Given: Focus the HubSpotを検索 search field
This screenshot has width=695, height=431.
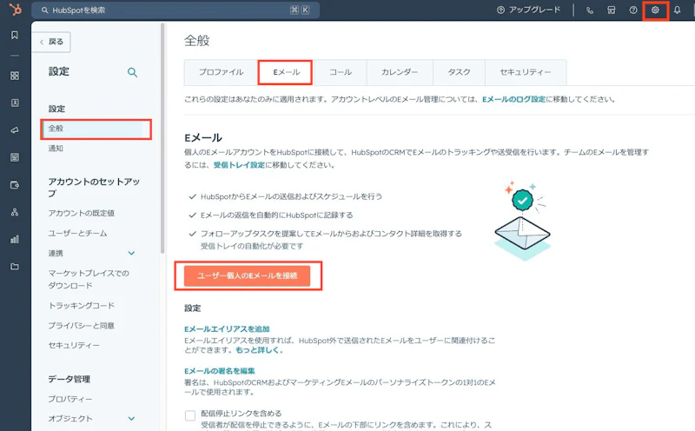Looking at the screenshot, I should (175, 10).
